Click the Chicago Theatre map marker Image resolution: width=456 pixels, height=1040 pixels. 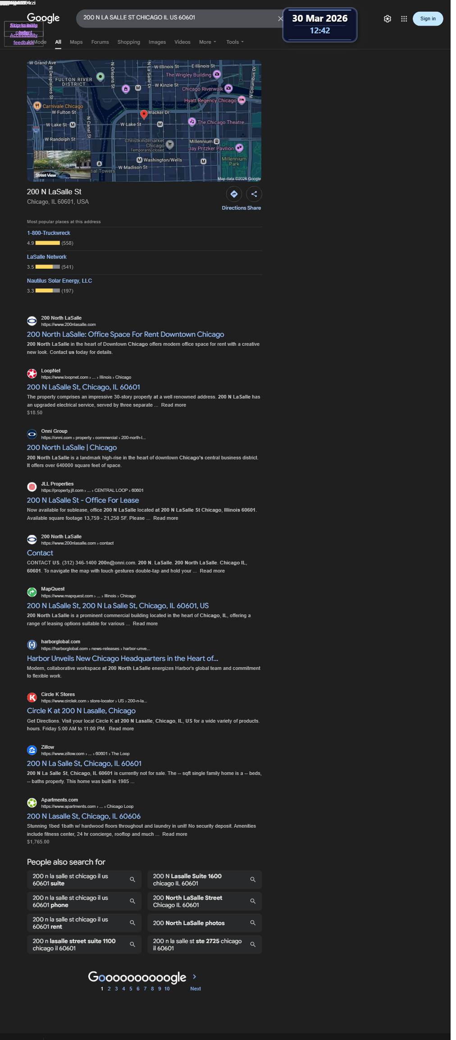[192, 122]
